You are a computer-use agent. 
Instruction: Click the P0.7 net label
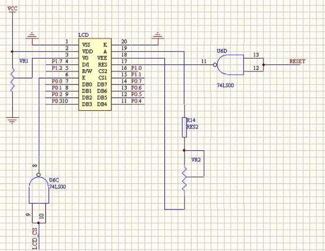136,81
